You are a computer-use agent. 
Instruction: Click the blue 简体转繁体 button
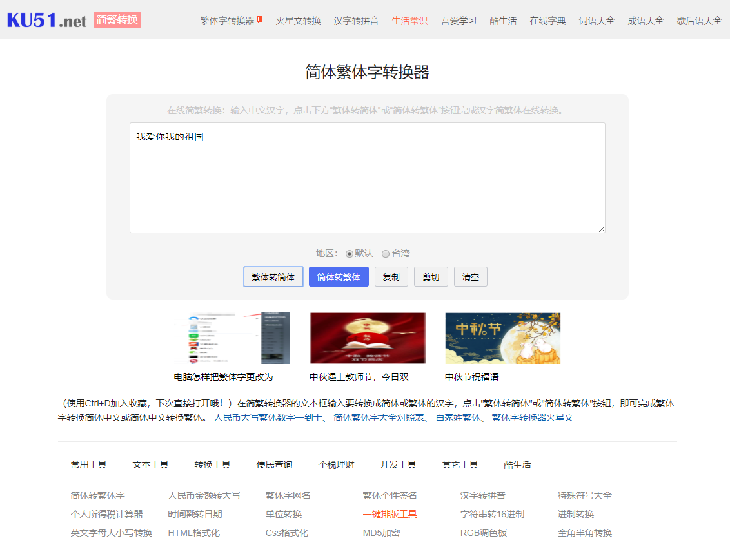[339, 277]
